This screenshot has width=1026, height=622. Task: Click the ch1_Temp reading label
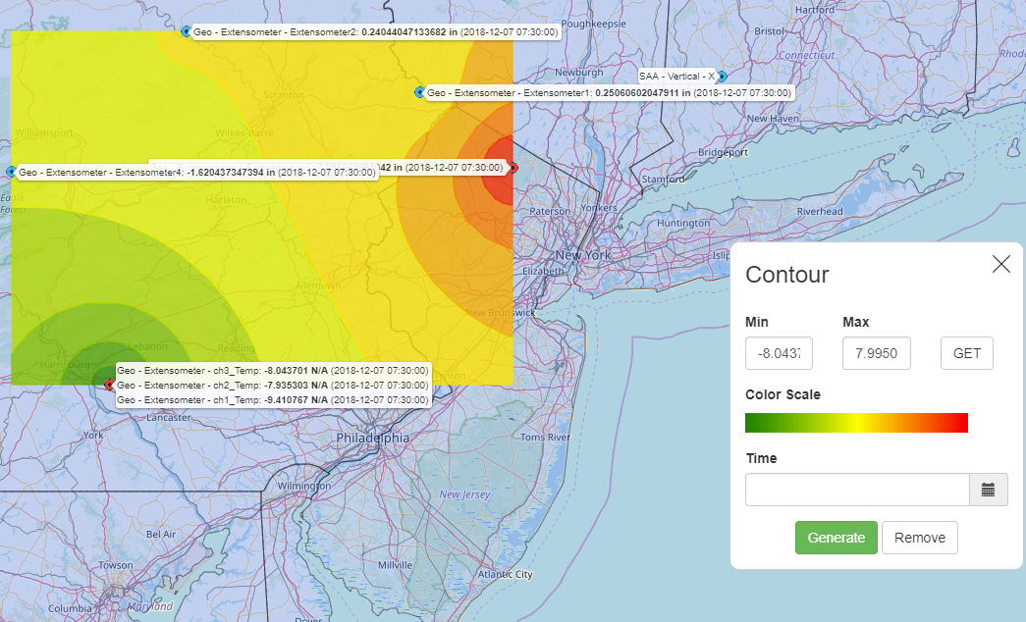click(x=274, y=399)
